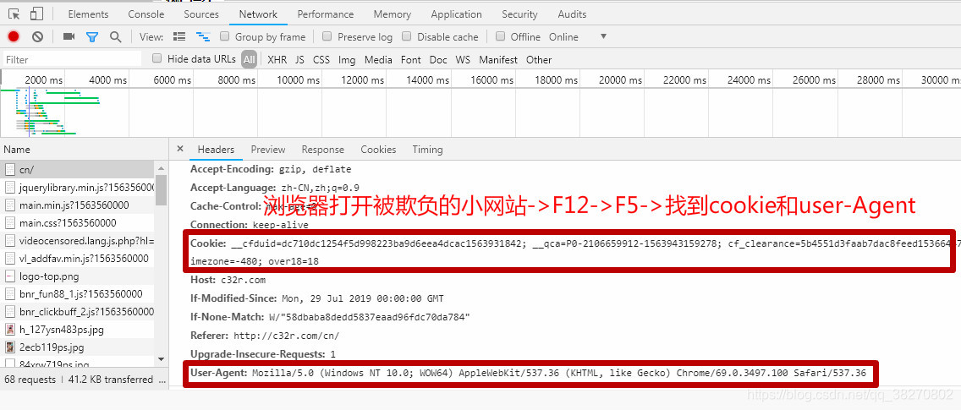Activate the inspect element picker icon

pos(14,14)
